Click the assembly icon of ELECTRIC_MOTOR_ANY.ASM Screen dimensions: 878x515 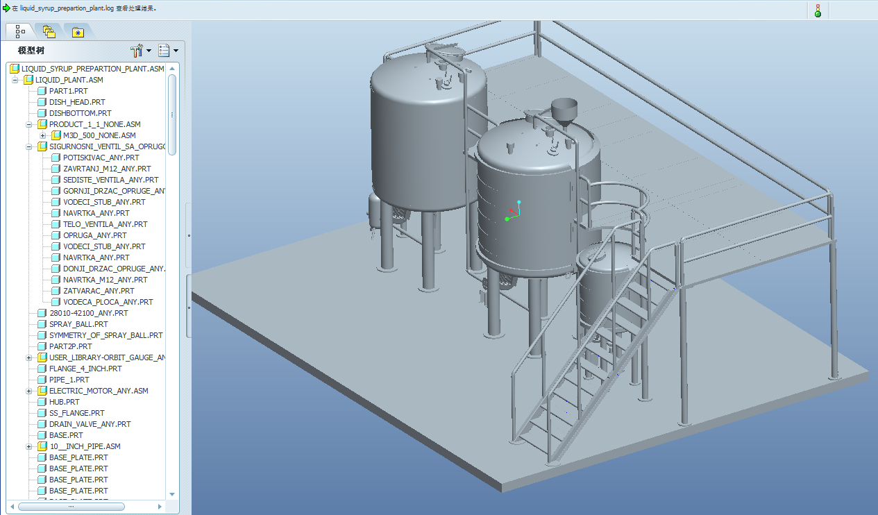click(42, 391)
